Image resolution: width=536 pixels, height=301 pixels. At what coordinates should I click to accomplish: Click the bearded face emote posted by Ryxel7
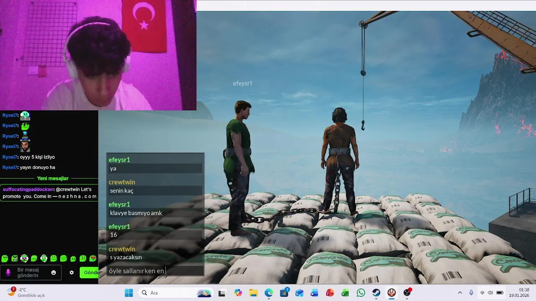[x=25, y=147]
